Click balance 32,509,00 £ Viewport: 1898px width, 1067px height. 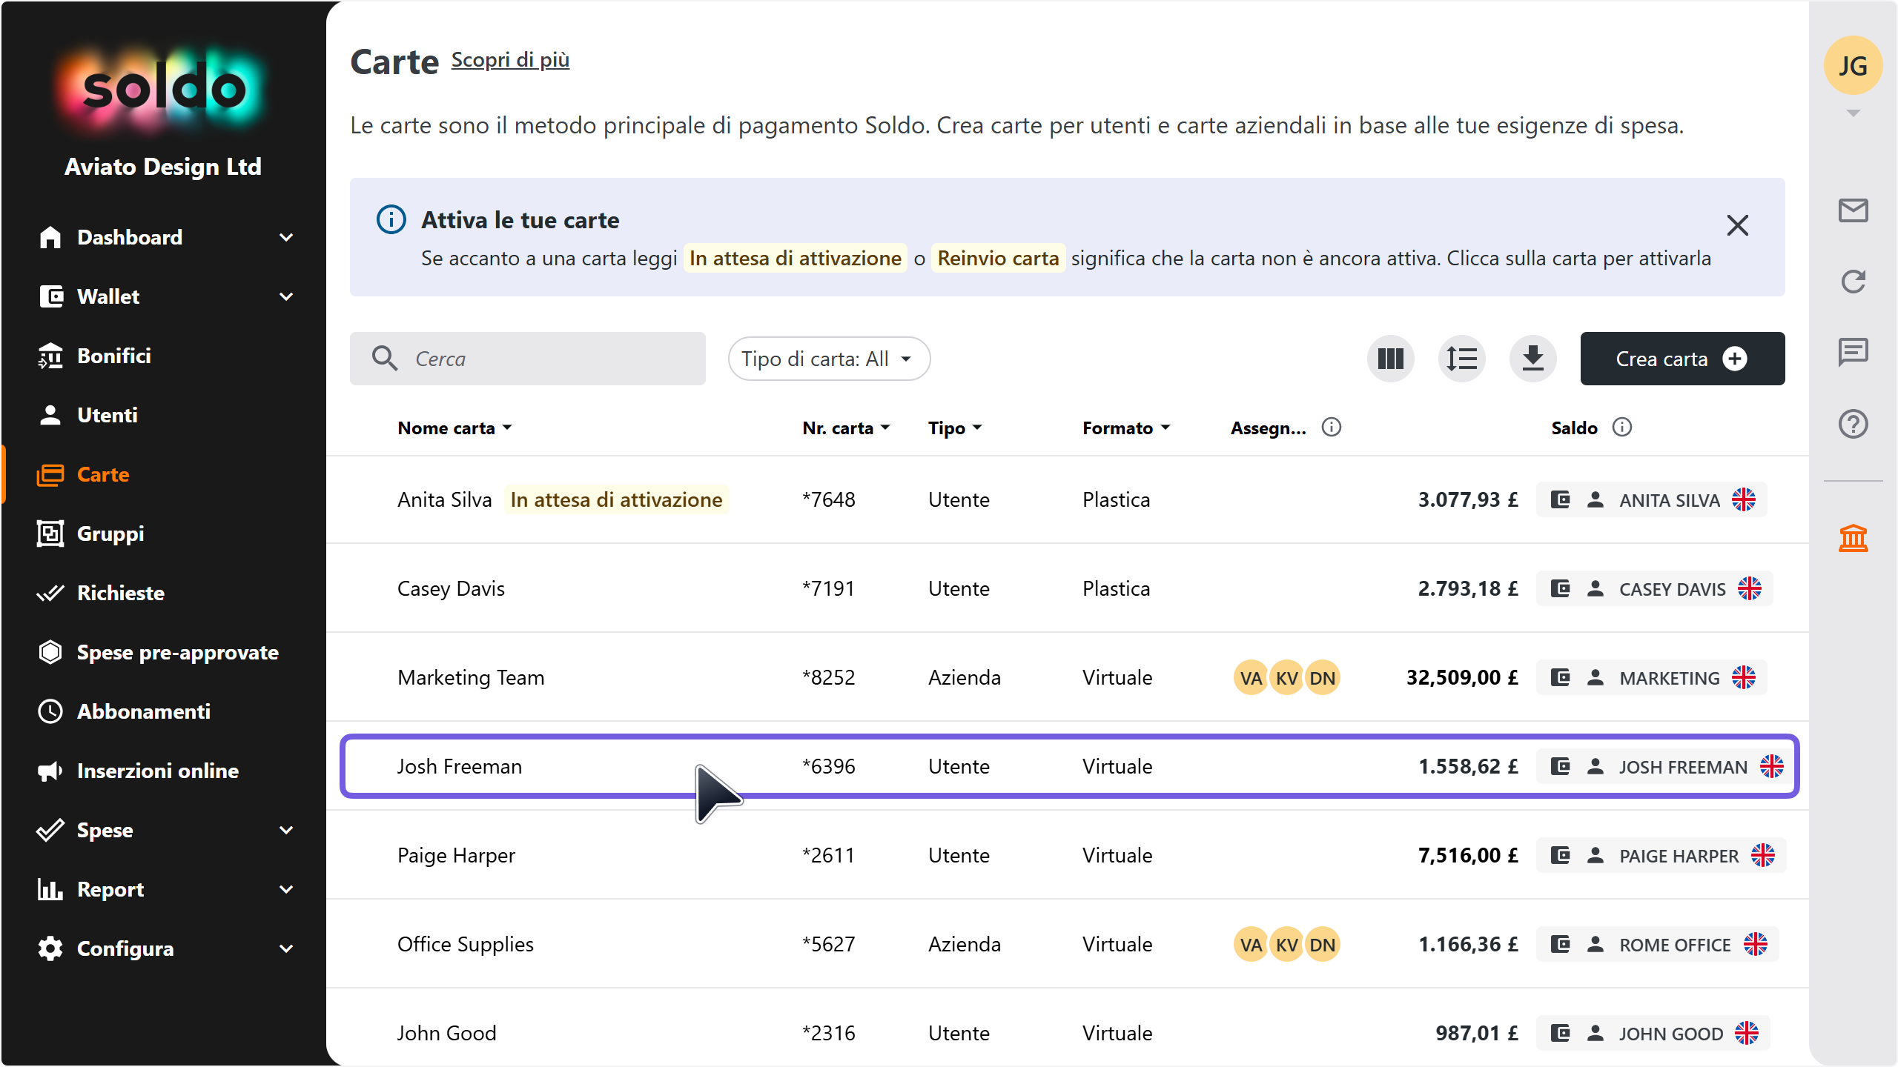1462,678
